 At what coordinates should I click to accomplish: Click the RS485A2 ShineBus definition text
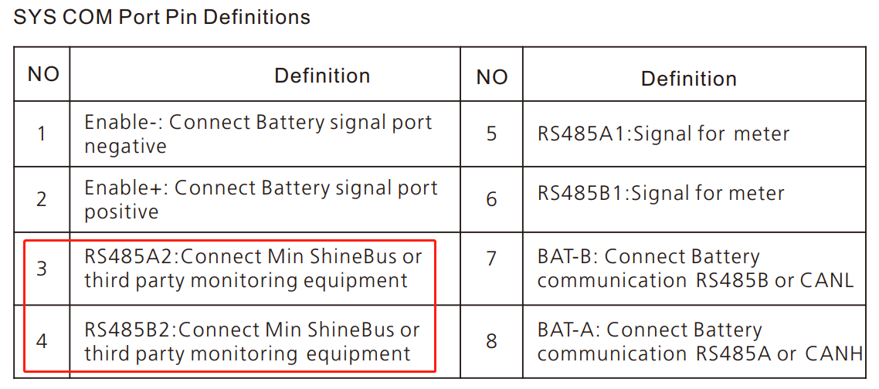[253, 269]
